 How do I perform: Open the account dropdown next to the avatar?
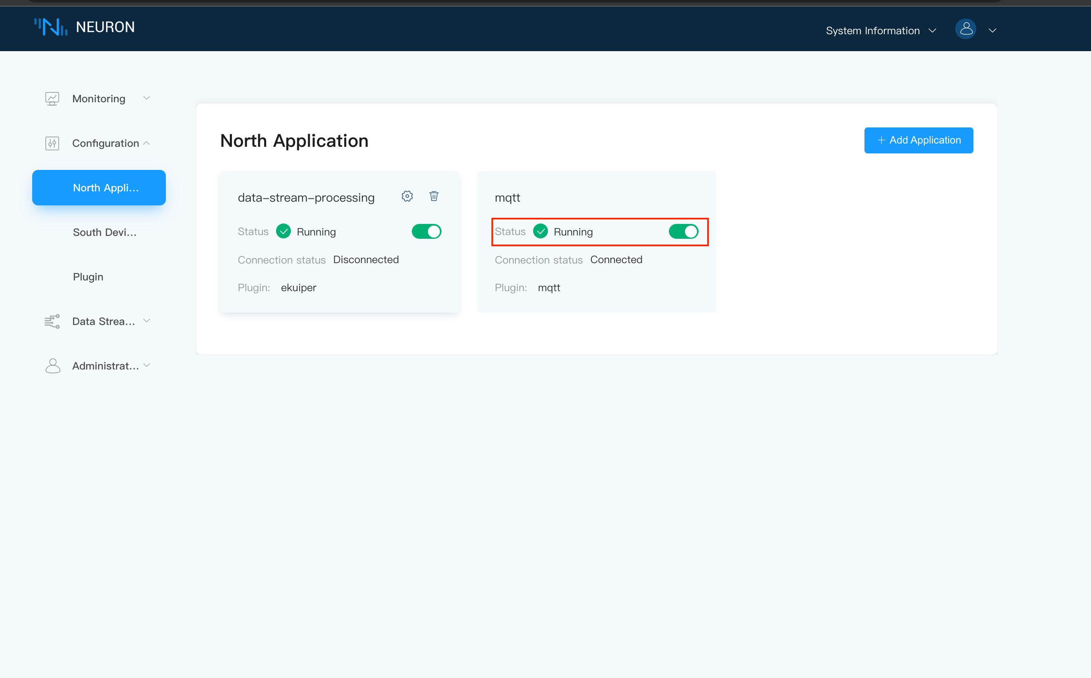coord(992,30)
